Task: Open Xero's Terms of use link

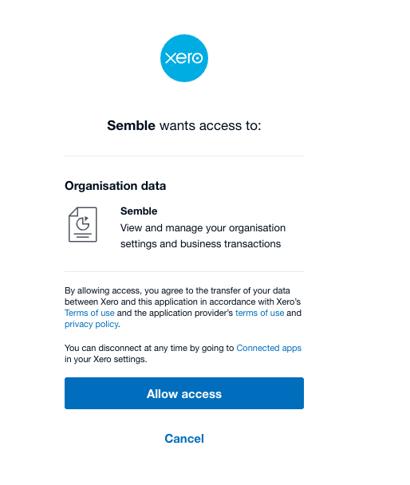Action: [x=89, y=313]
